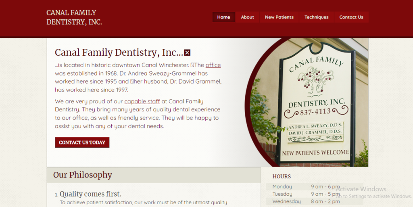Click the HOURS sidebar heading

pos(282,176)
